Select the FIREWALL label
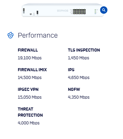 [x=28, y=50]
